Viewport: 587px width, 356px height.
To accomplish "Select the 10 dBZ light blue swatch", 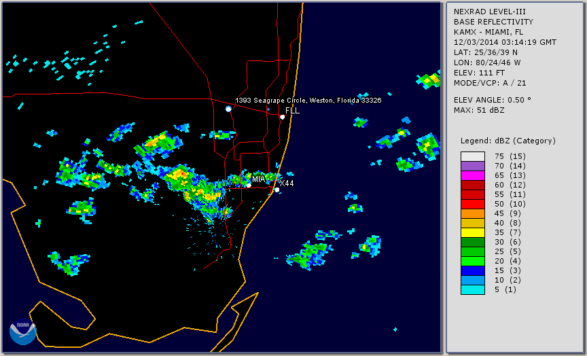I will [472, 280].
